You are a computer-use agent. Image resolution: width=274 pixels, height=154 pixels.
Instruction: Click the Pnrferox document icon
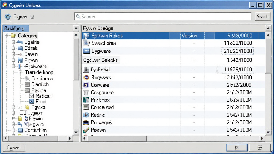[86, 100]
